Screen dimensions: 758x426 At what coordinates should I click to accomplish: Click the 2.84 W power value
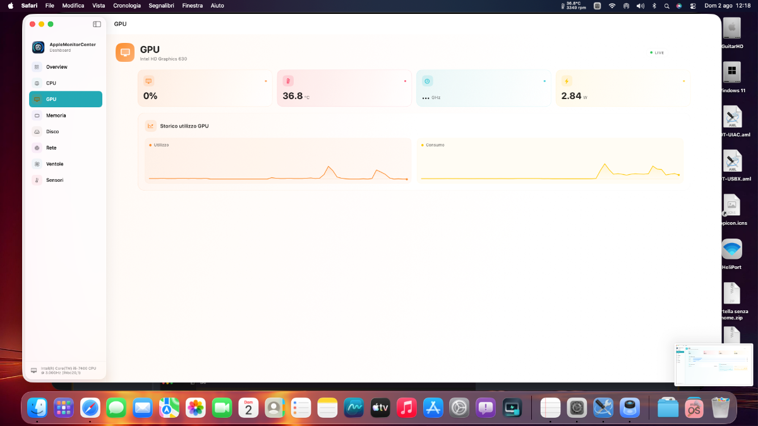coord(574,96)
